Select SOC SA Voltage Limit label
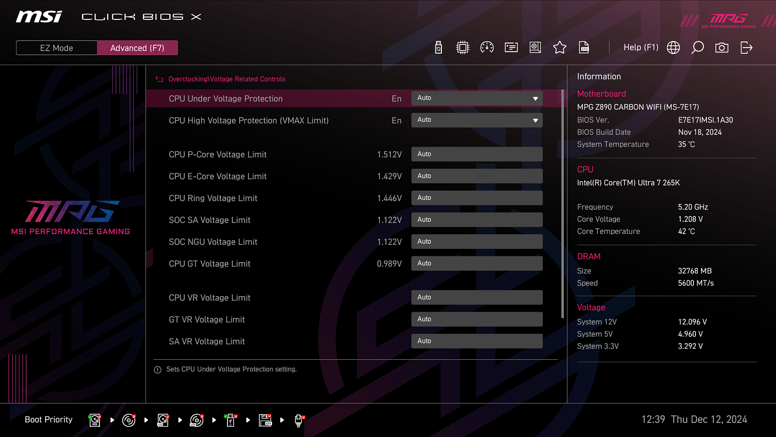Image resolution: width=776 pixels, height=437 pixels. 210,220
